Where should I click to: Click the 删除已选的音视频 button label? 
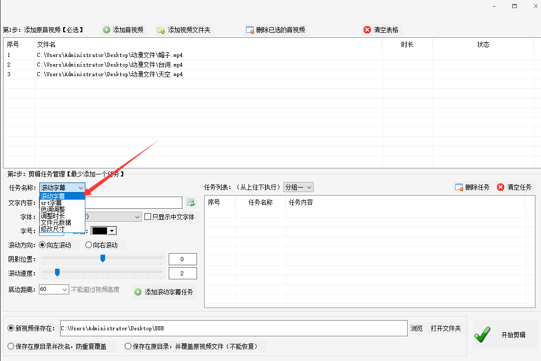[x=280, y=30]
